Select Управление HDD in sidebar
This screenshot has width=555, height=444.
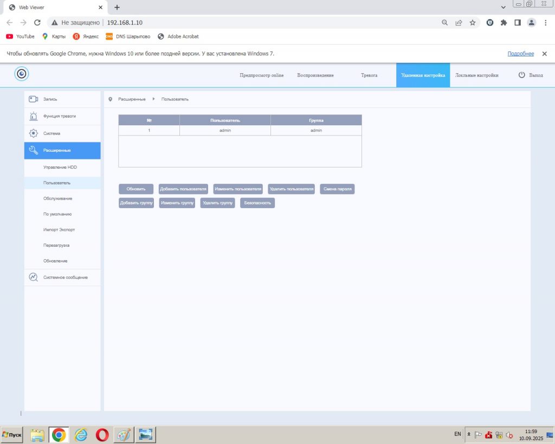pos(60,167)
